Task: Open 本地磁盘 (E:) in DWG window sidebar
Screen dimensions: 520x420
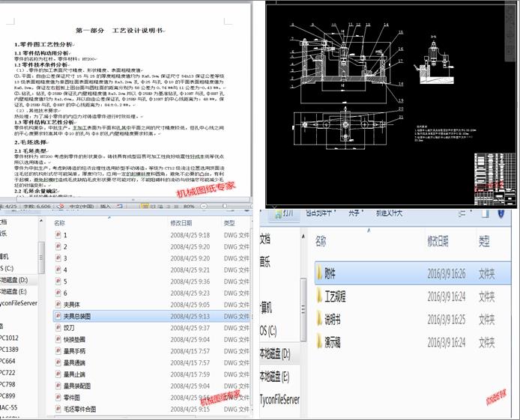Action: click(x=13, y=291)
